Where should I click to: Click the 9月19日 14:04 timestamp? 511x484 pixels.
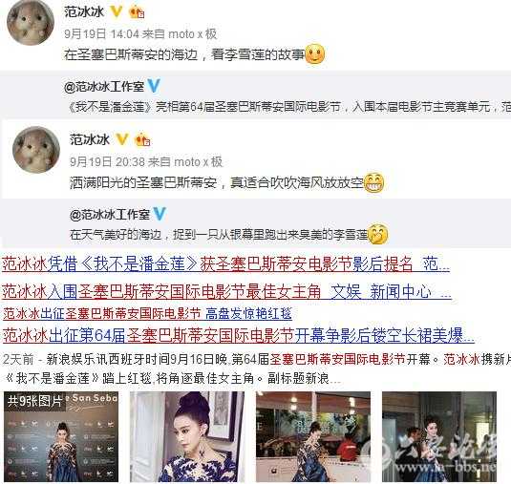[x=101, y=33]
